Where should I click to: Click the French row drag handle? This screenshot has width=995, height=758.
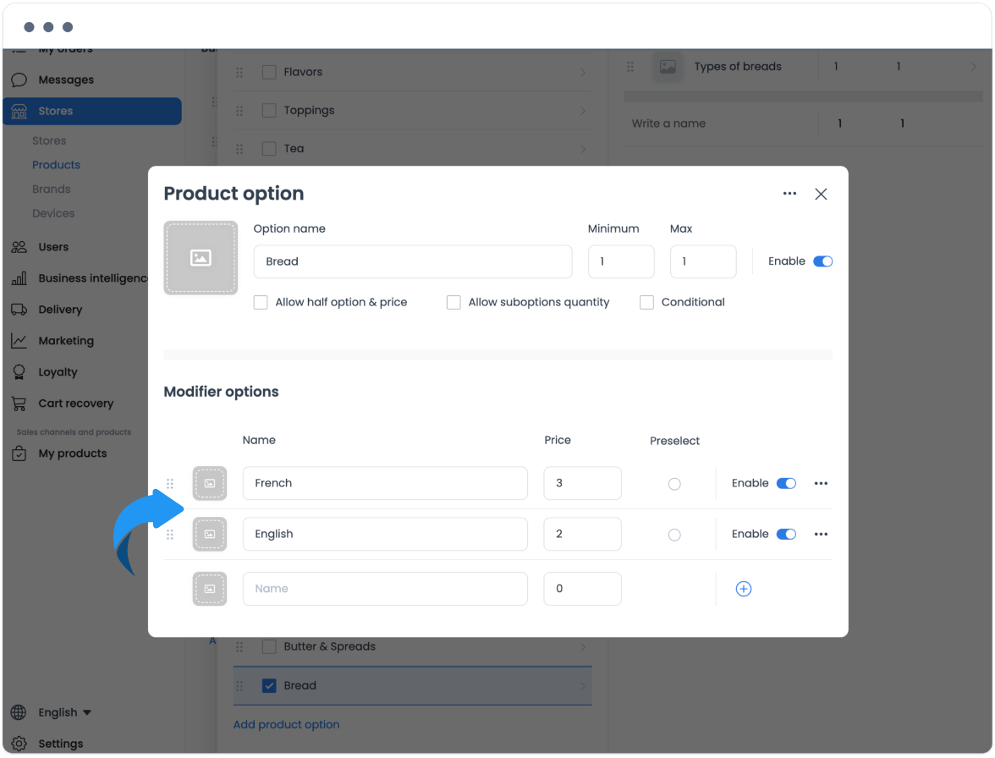(170, 483)
